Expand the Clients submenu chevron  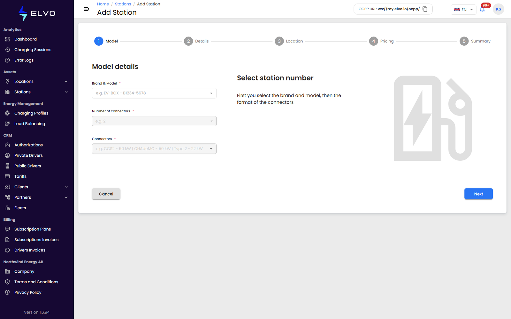[x=66, y=187]
